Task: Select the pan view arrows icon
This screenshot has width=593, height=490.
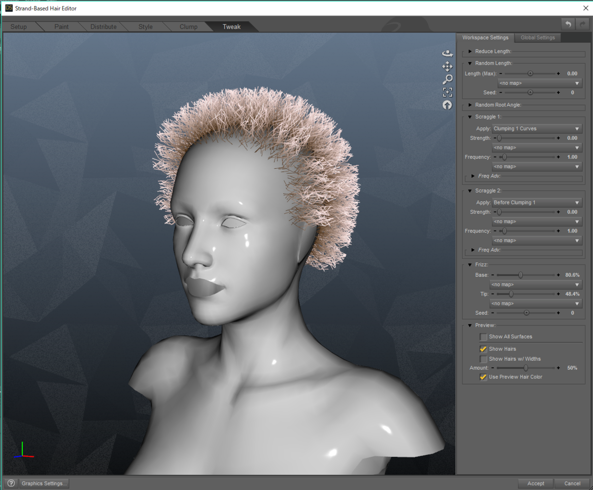Action: coord(447,66)
